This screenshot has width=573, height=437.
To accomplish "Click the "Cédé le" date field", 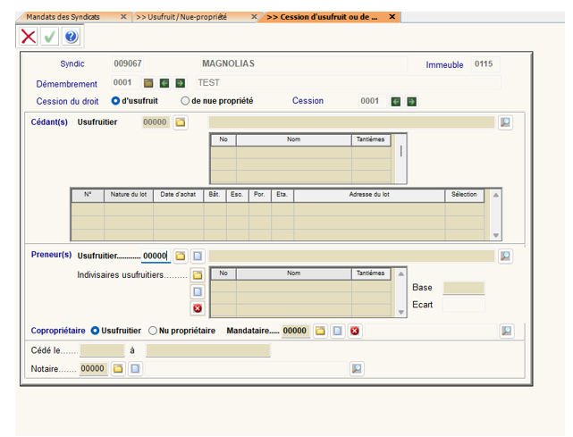I will 102,350.
